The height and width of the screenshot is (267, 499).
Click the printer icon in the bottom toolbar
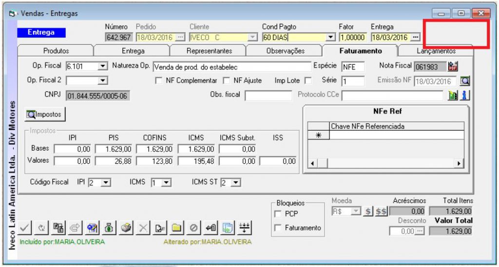tap(126, 228)
